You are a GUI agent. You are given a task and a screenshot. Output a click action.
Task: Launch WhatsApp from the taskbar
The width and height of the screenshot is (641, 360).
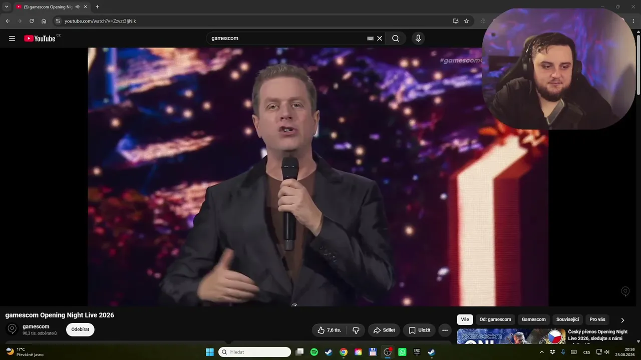tap(402, 352)
